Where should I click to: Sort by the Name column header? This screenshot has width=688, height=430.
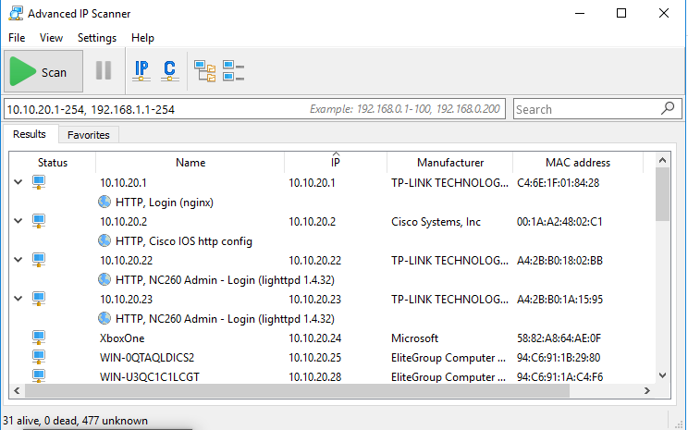(x=190, y=163)
